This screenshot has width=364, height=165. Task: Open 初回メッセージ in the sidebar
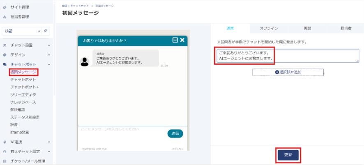(x=23, y=72)
